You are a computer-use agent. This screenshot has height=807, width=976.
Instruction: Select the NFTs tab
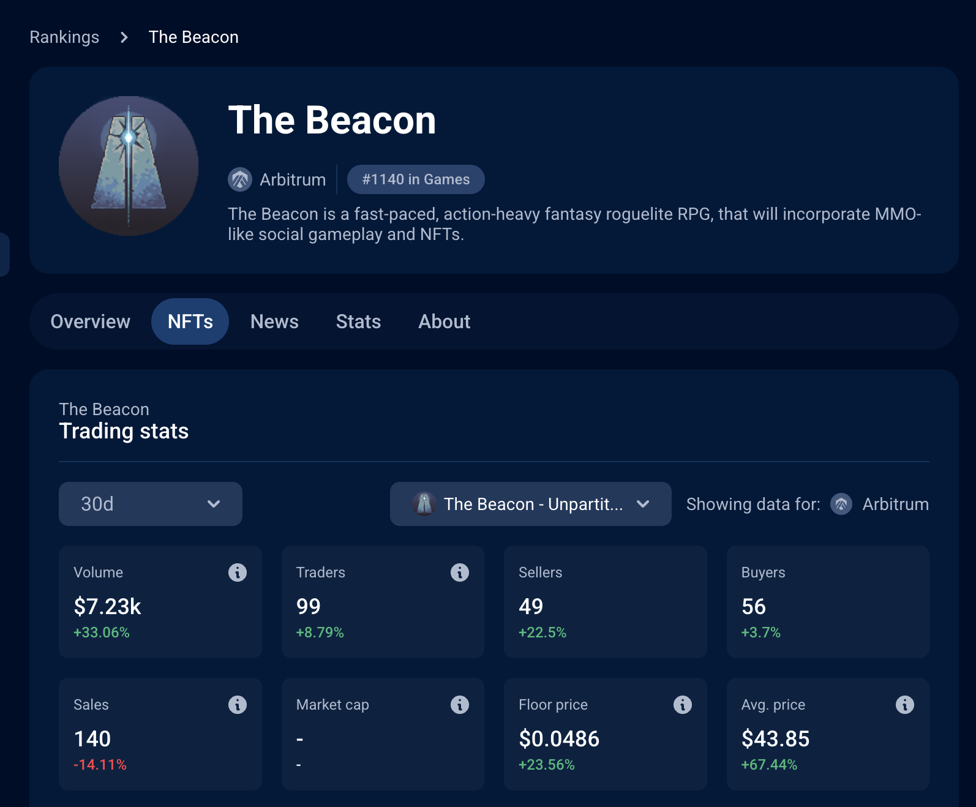[190, 321]
